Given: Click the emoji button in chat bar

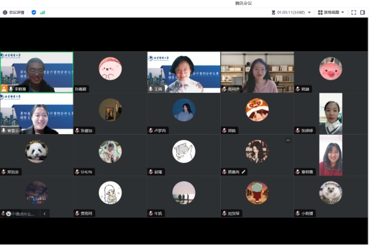Looking at the screenshot, I should pyautogui.click(x=9, y=214).
